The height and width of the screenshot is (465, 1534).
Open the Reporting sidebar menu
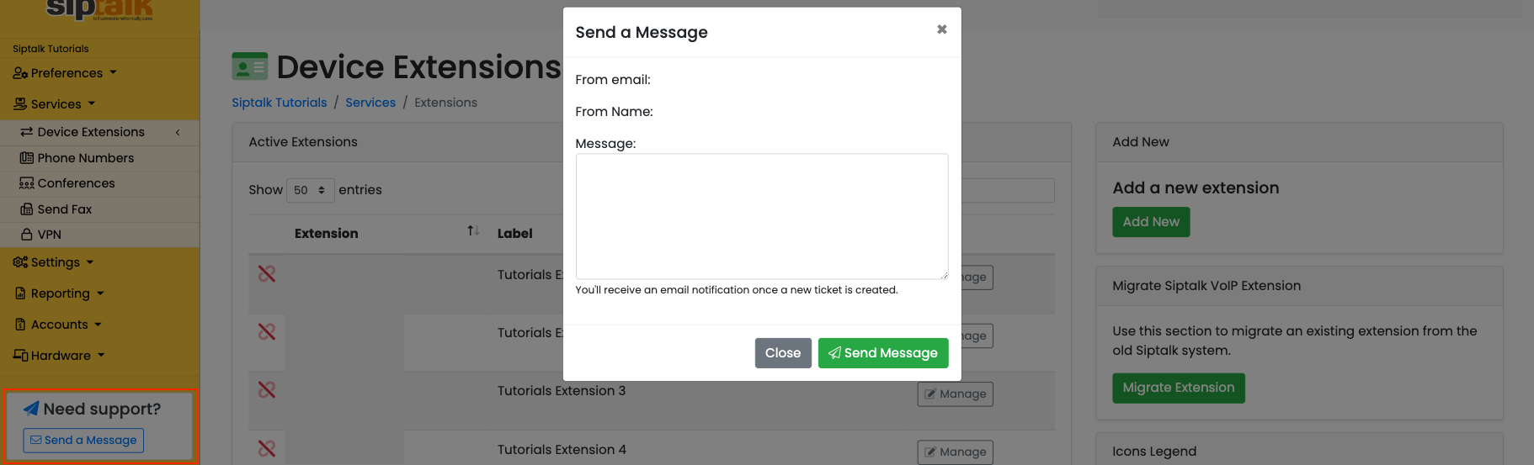coord(60,293)
